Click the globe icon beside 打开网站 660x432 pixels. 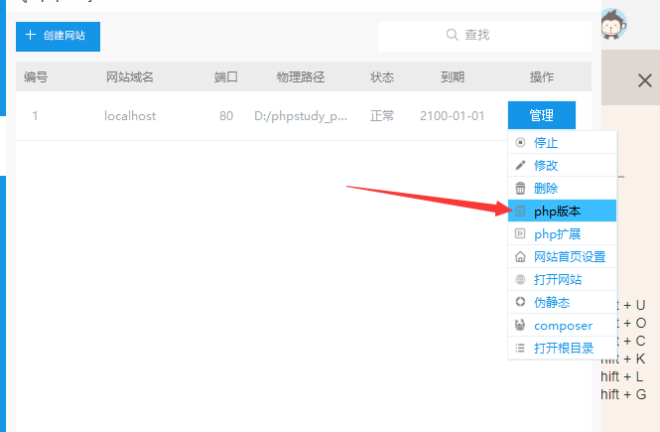point(520,279)
